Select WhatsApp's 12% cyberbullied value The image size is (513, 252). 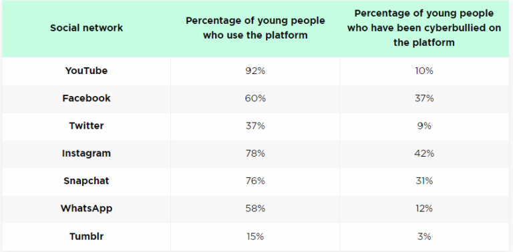424,208
